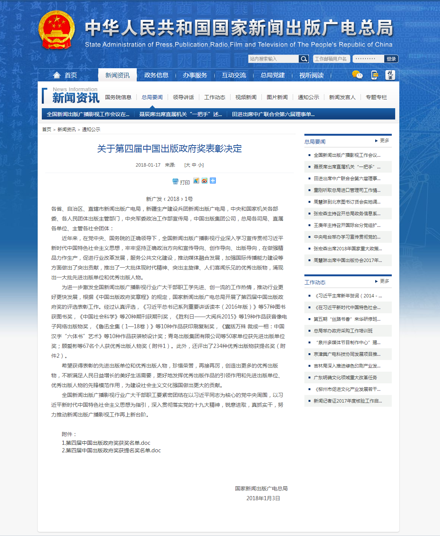Open the 新闻资讯 main tab
Screen dimensions: 440x536
pos(118,75)
